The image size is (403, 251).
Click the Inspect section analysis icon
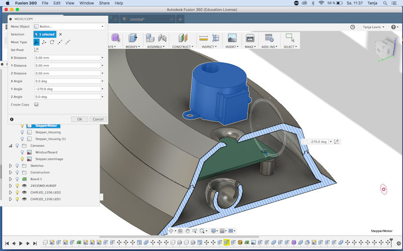click(216, 38)
